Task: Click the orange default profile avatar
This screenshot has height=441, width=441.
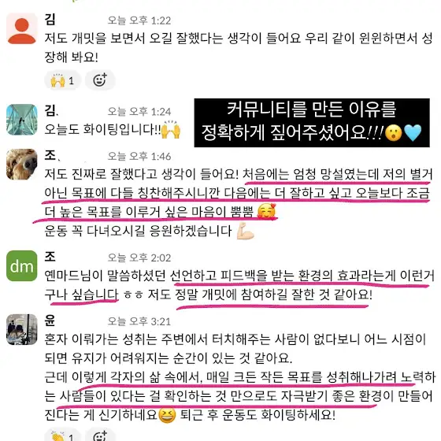Action: [x=22, y=28]
